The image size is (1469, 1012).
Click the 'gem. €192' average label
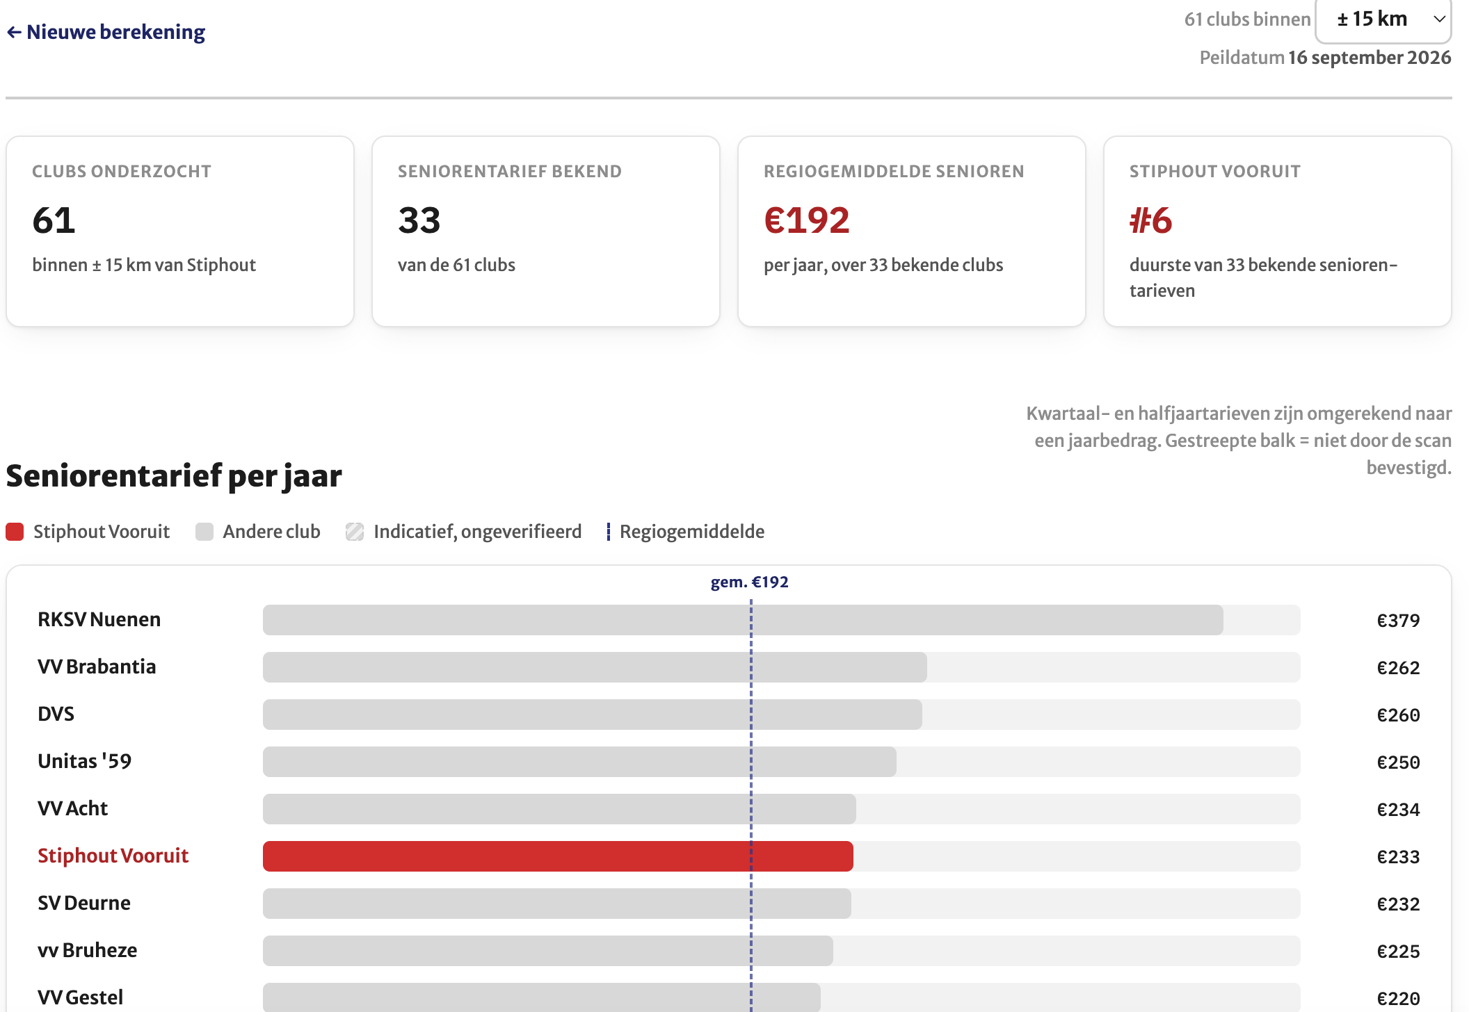[x=750, y=582]
